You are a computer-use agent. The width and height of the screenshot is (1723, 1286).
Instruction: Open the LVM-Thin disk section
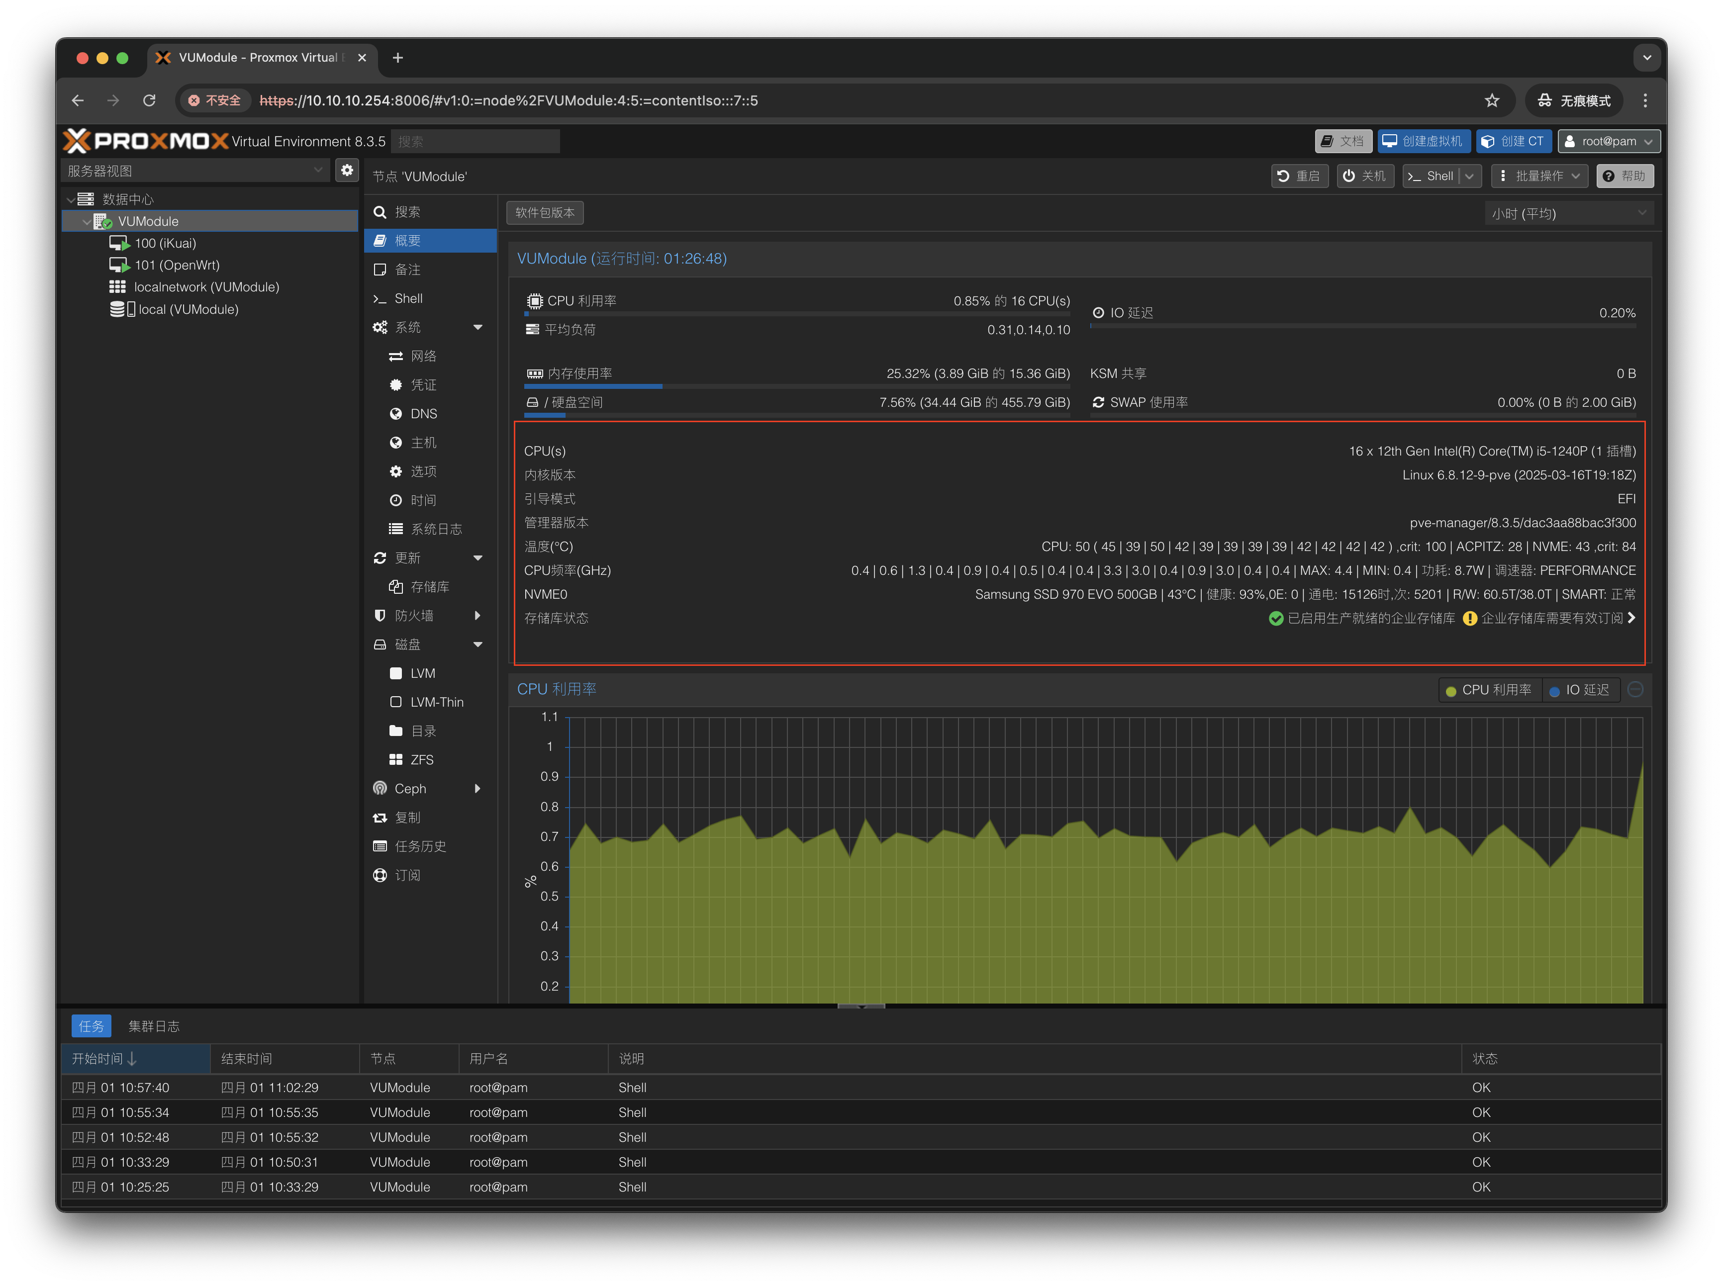[x=436, y=702]
